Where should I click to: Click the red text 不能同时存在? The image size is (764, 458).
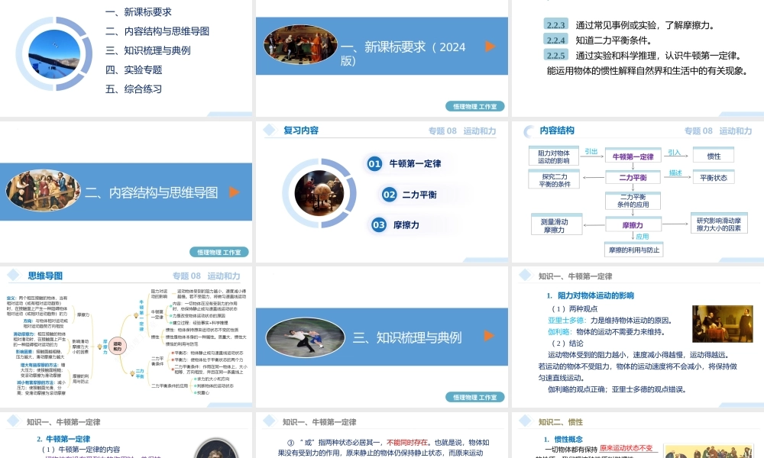(407, 443)
